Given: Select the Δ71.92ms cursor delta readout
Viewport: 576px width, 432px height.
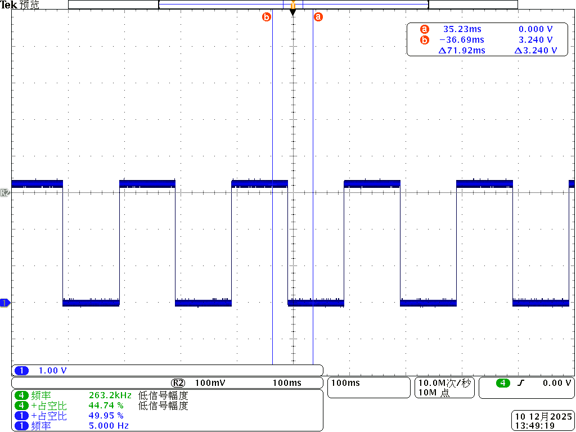Looking at the screenshot, I should 461,51.
